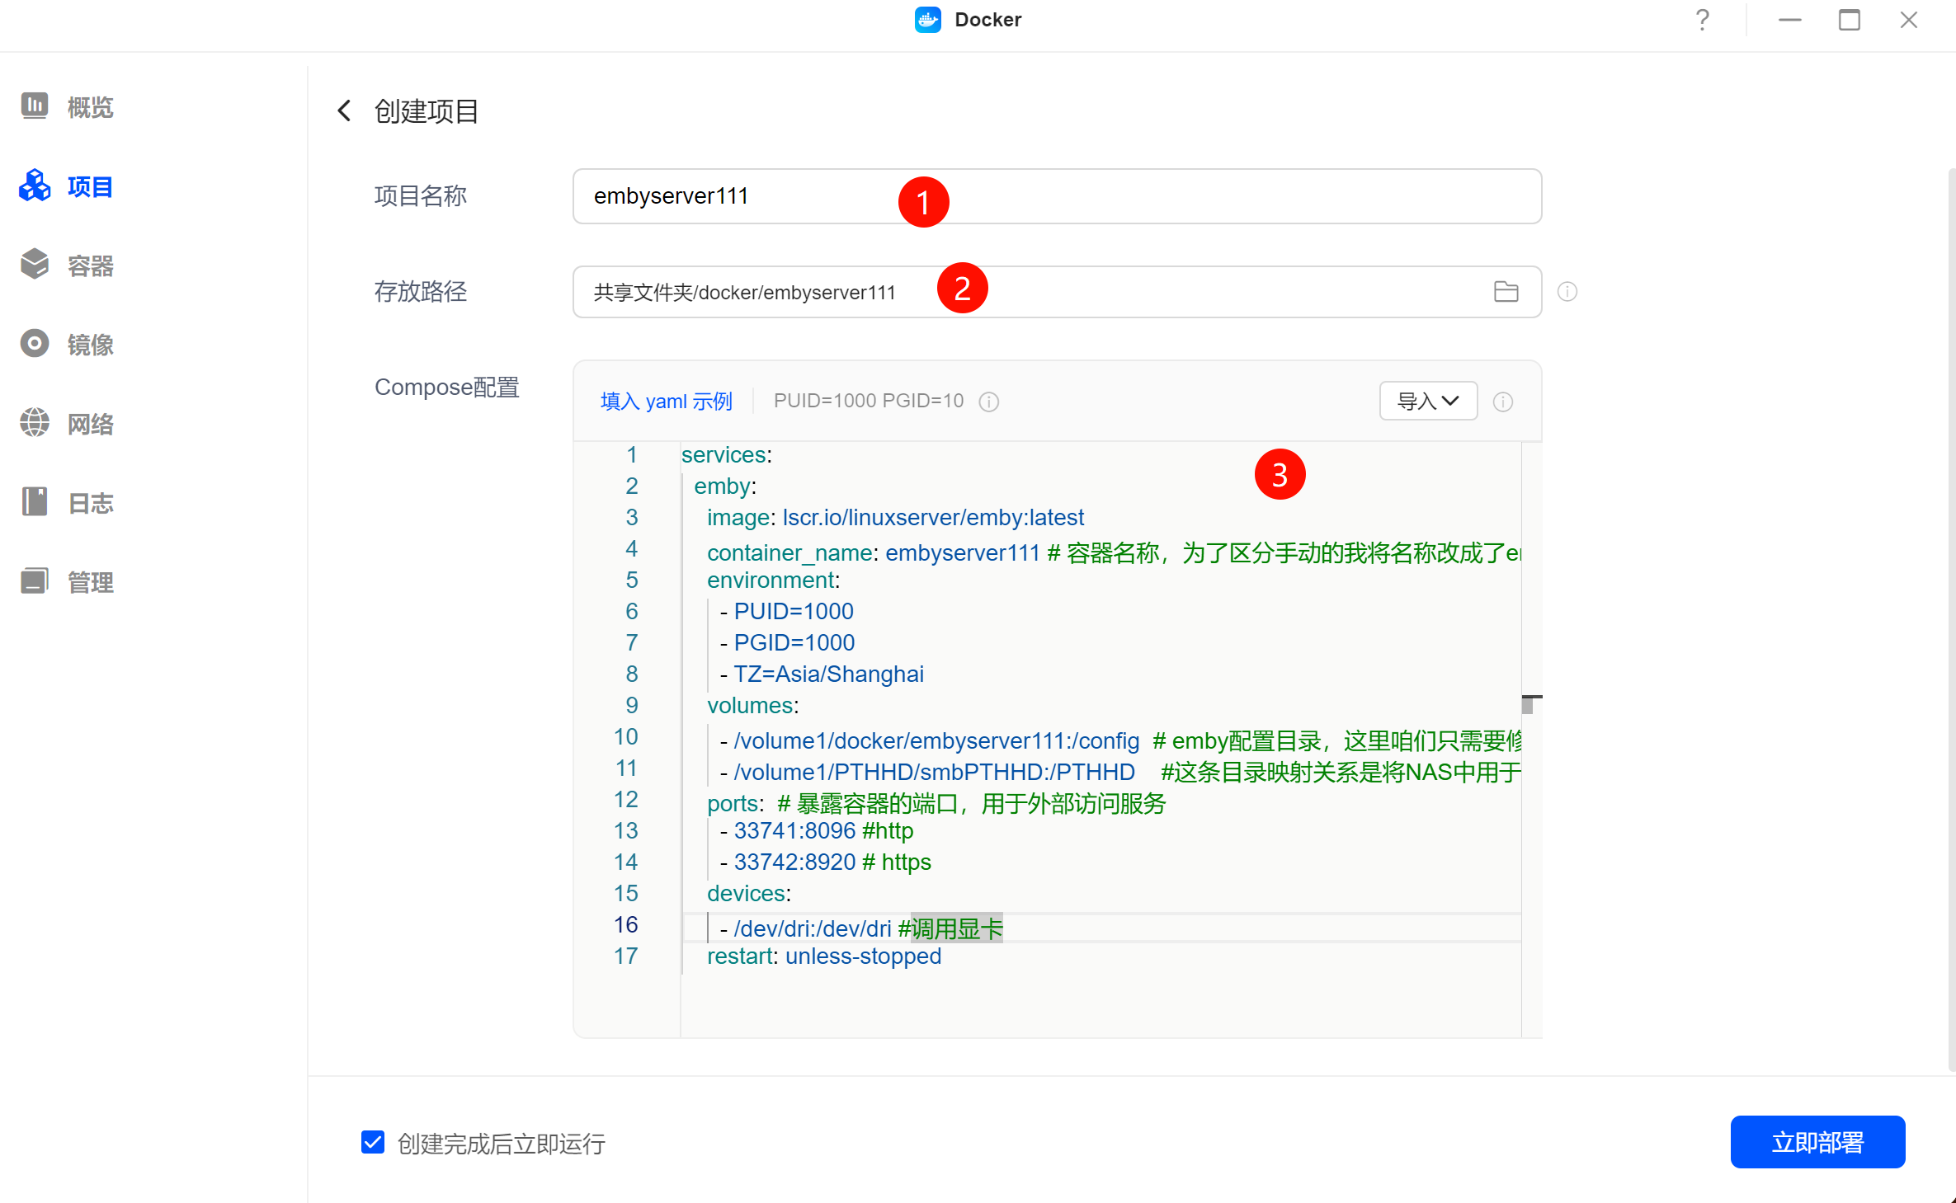Open the 网络 network section
Image resolution: width=1956 pixels, height=1203 pixels.
coord(68,424)
